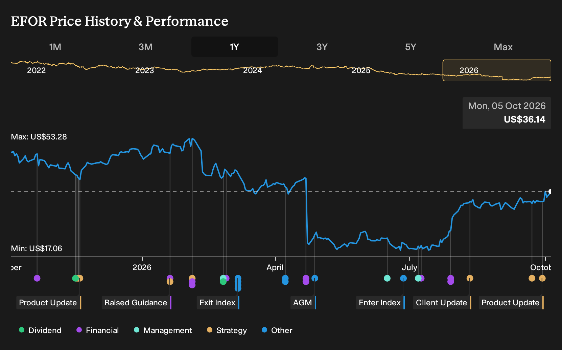Screen dimensions: 562x350
Task: Open the Enter Index event label
Action: tap(380, 303)
